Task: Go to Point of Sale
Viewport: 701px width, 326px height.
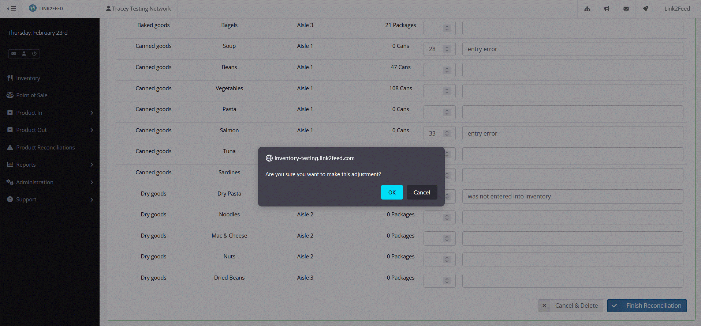Action: point(31,95)
